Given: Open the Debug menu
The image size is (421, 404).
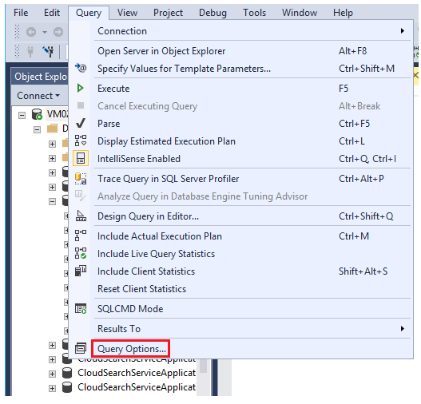Looking at the screenshot, I should click(212, 13).
